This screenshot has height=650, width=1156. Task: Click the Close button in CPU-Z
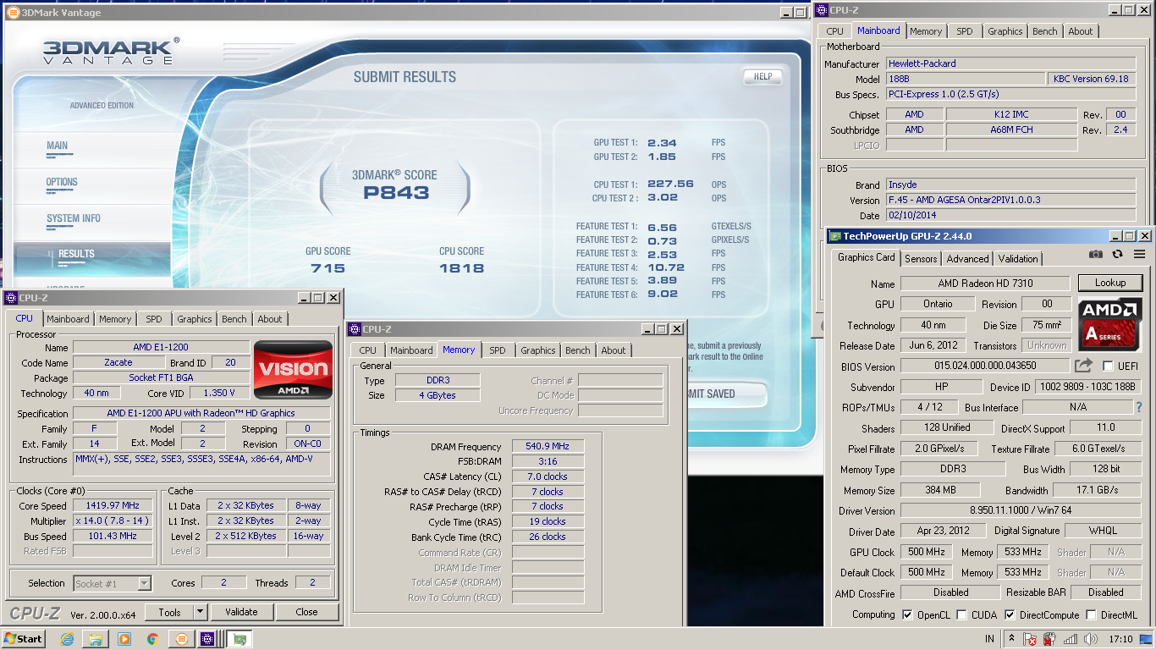tap(307, 612)
